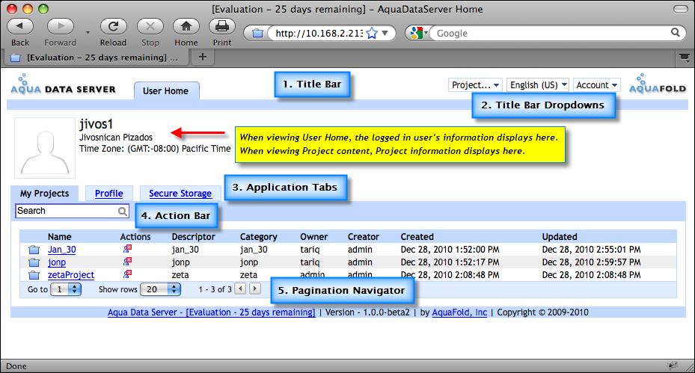This screenshot has width=695, height=373.
Task: Open the Jan_30 project link
Action: pos(61,250)
